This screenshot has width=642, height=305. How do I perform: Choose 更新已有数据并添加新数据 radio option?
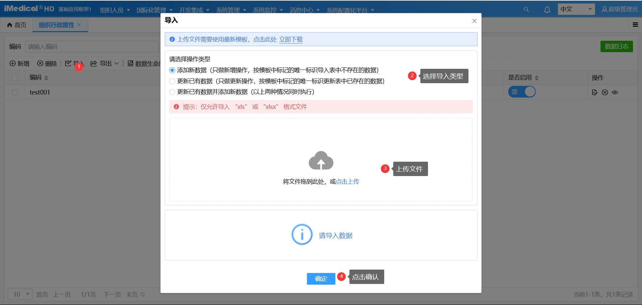[x=172, y=92]
